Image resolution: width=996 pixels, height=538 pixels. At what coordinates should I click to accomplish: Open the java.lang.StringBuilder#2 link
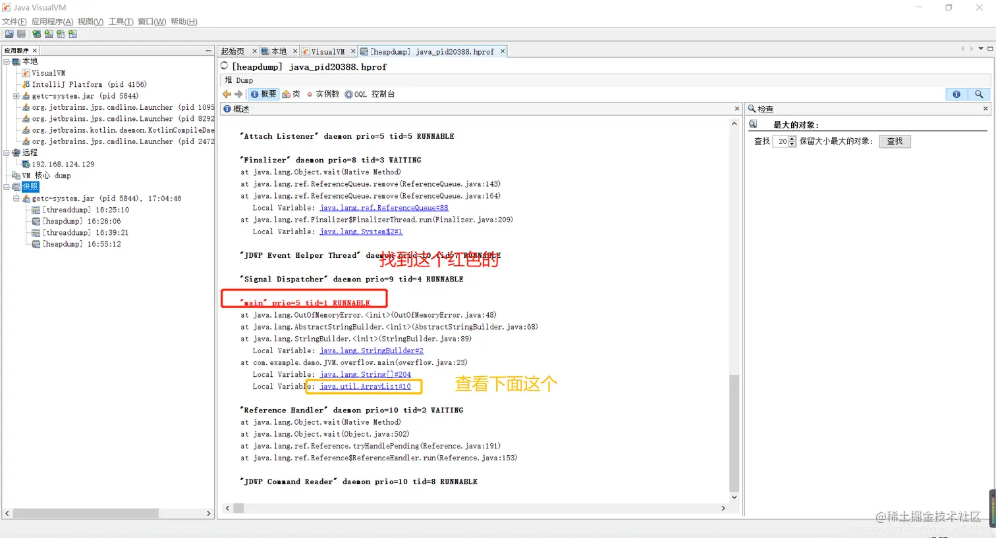tap(372, 351)
